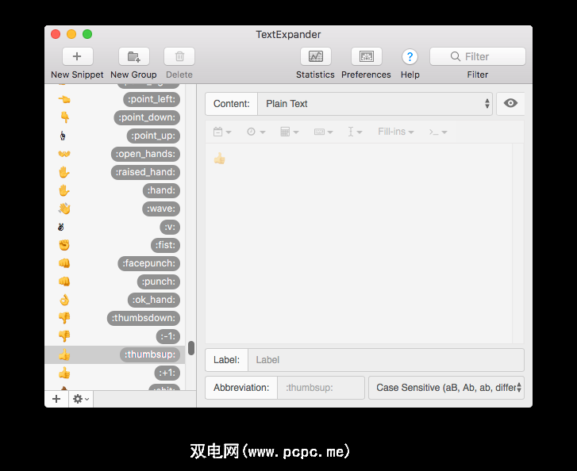Screen dimensions: 577x471
Task: Click the emoji icon beside :fist:
Action: click(x=64, y=245)
